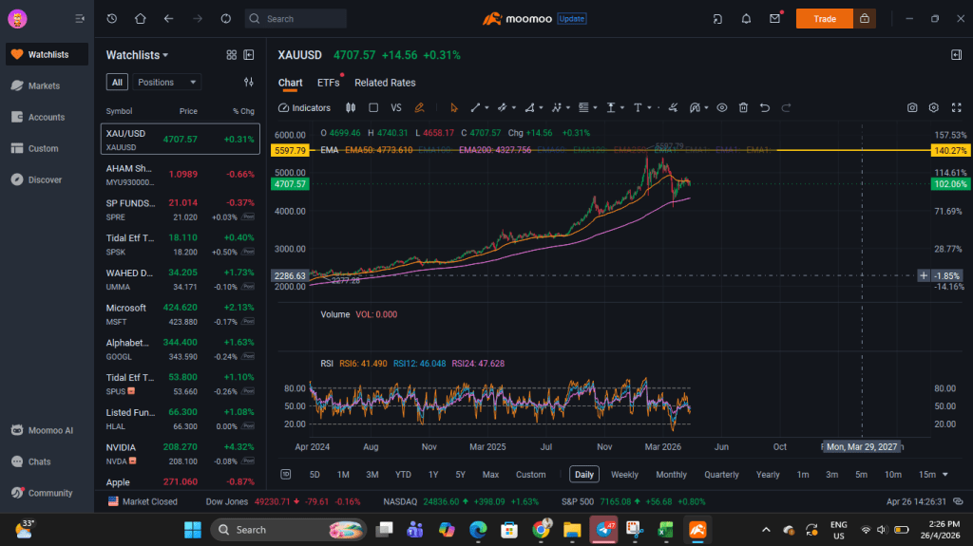The height and width of the screenshot is (546, 973).
Task: Select the Daily chart interval
Action: point(584,474)
